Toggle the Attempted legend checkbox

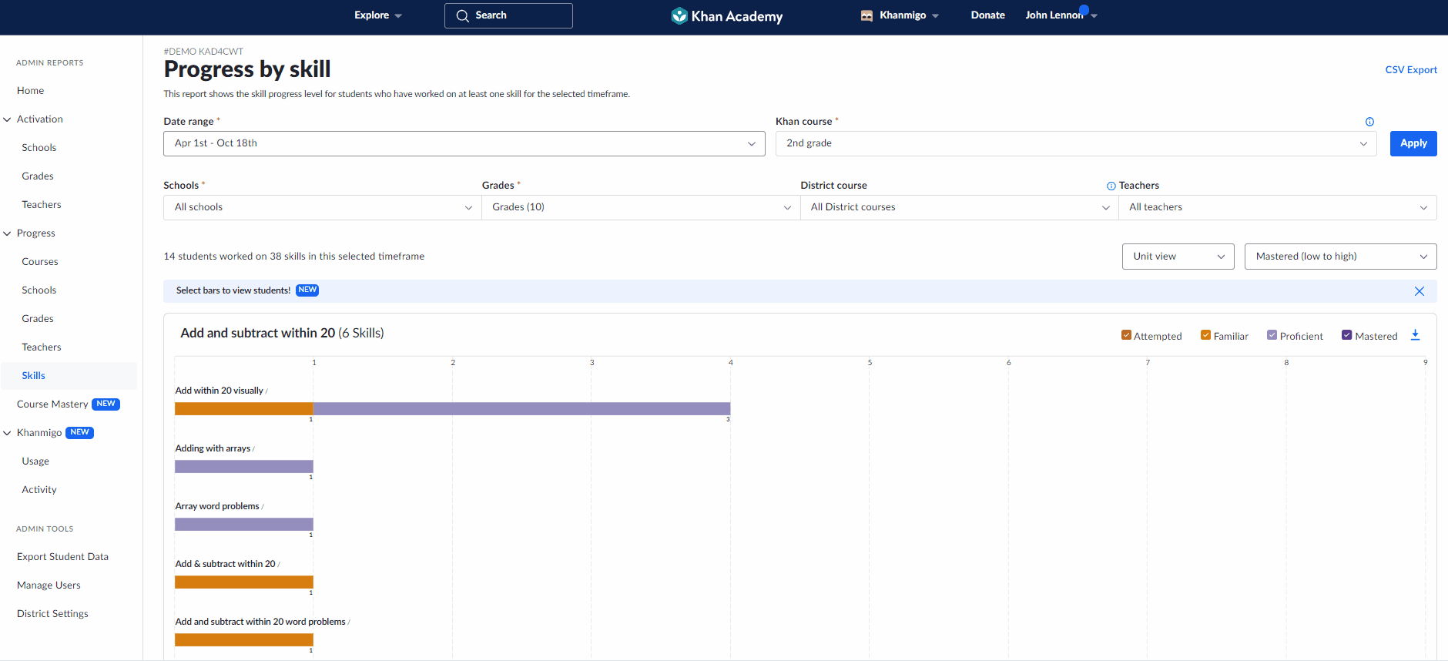pos(1126,335)
